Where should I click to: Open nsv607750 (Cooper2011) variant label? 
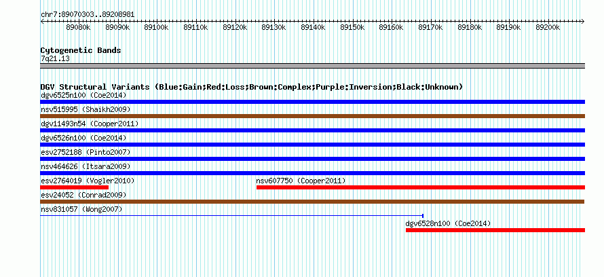301,181
